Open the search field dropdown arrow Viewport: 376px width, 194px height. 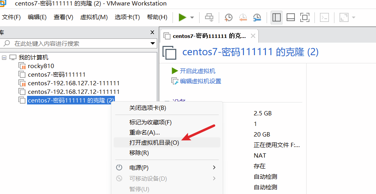click(x=153, y=43)
